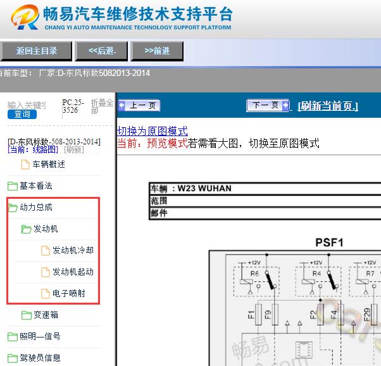This screenshot has width=381, height=366.
Task: Click relay R6 in wiring diagram
Action: (x=256, y=282)
